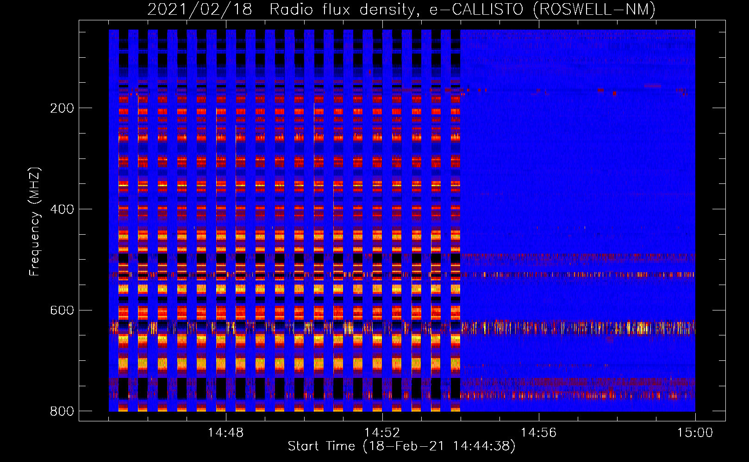
Task: Click the '15:00' time tick label
Action: tap(695, 433)
